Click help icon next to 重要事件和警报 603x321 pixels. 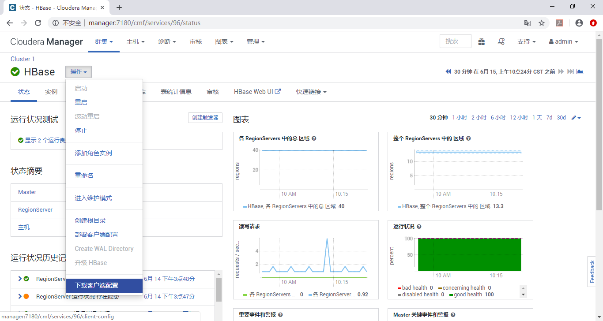tap(280, 315)
